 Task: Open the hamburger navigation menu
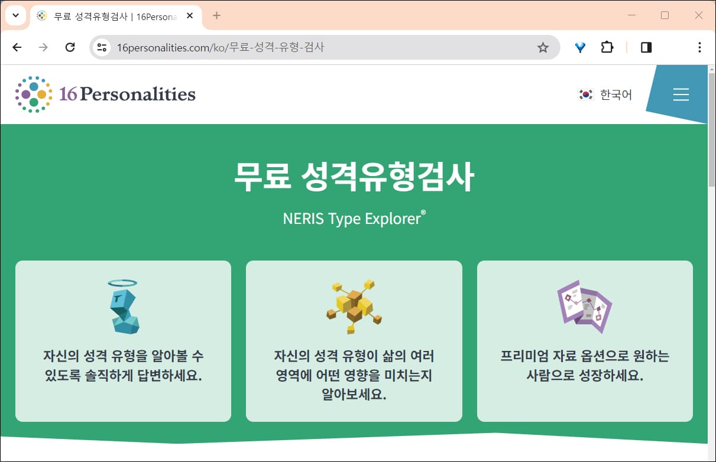click(x=681, y=94)
